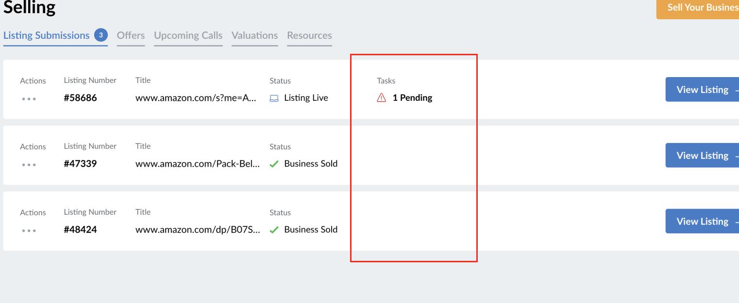Viewport: 739px width, 303px height.
Task: View Listing for #48424
Action: 702,222
